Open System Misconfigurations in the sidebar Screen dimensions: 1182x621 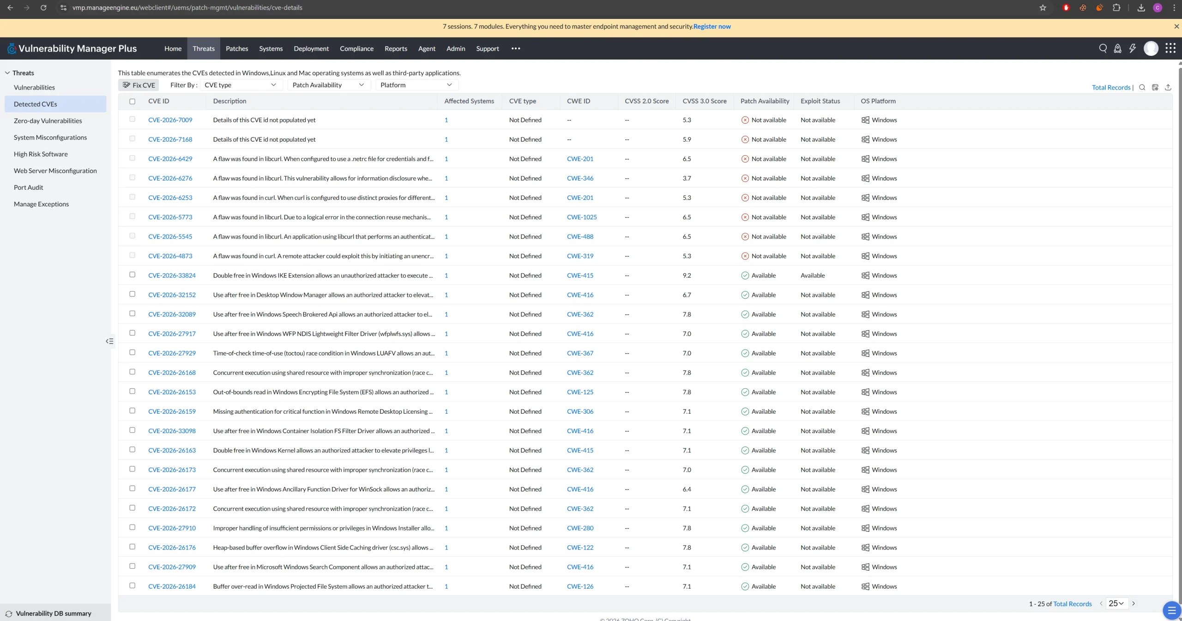(x=50, y=138)
